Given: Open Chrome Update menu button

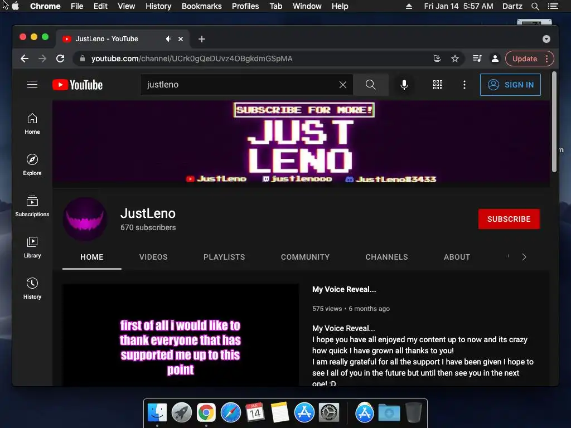Looking at the screenshot, I should [530, 59].
